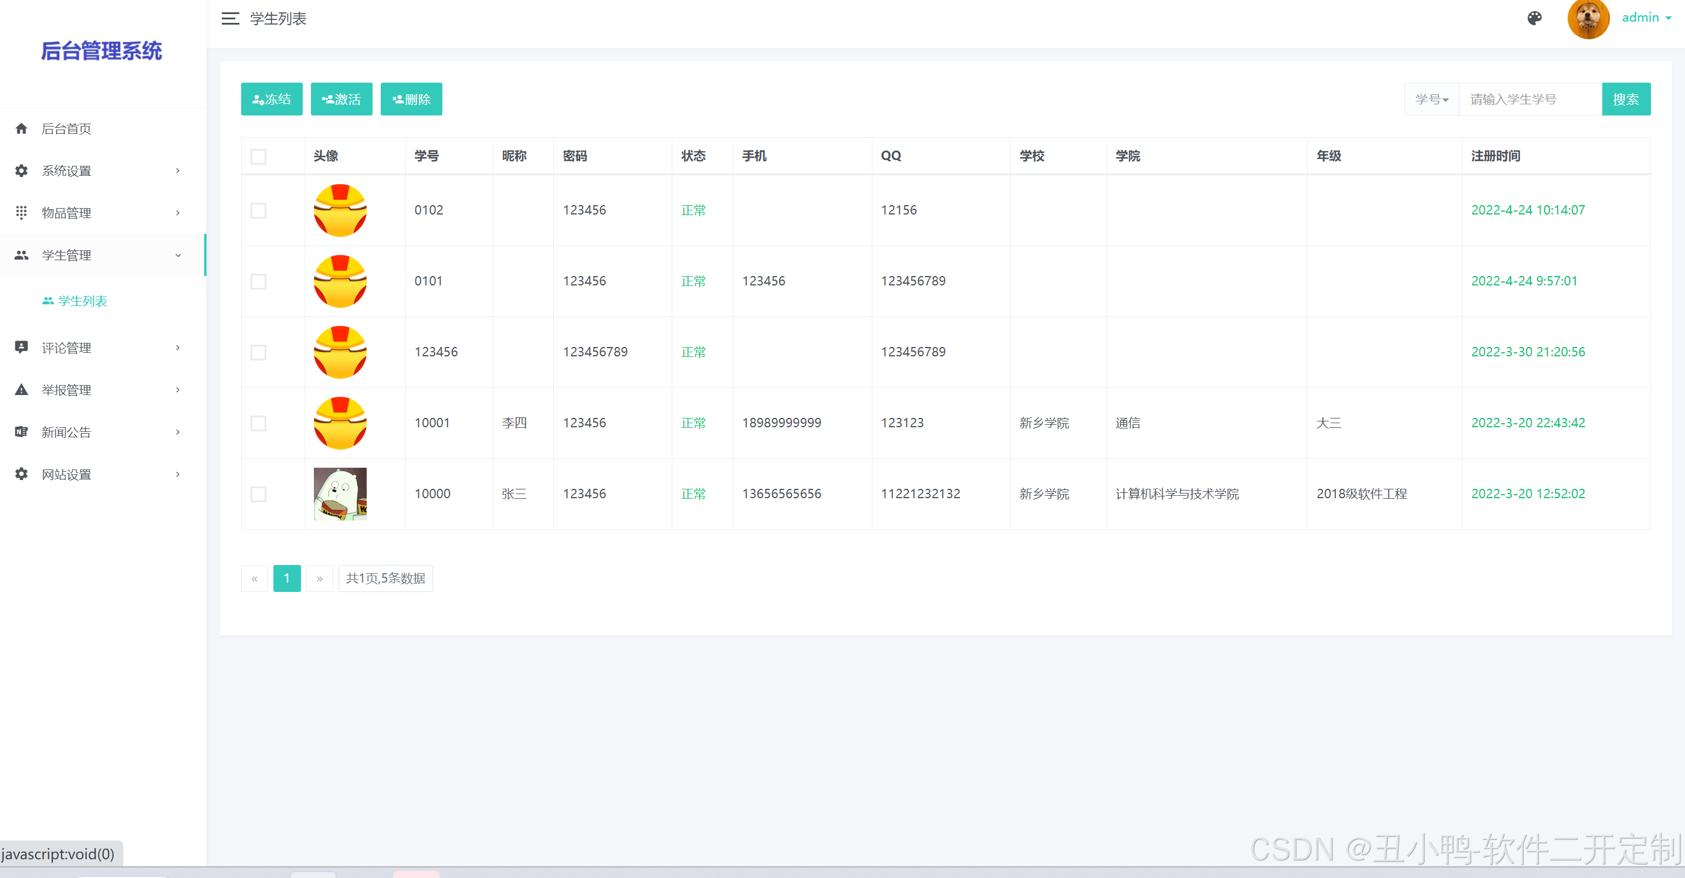The width and height of the screenshot is (1685, 878).
Task: Check the box for student 0102
Action: click(x=258, y=210)
